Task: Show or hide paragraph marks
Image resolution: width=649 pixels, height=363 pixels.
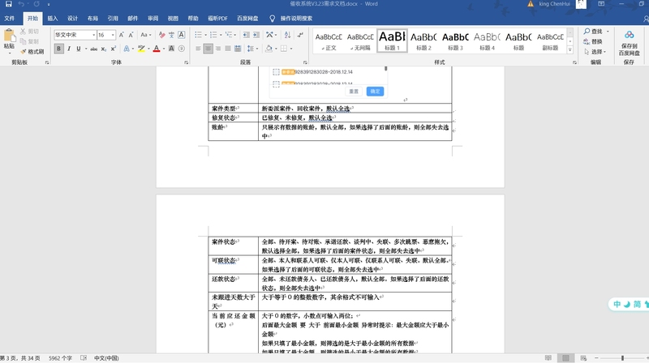Action: click(300, 35)
